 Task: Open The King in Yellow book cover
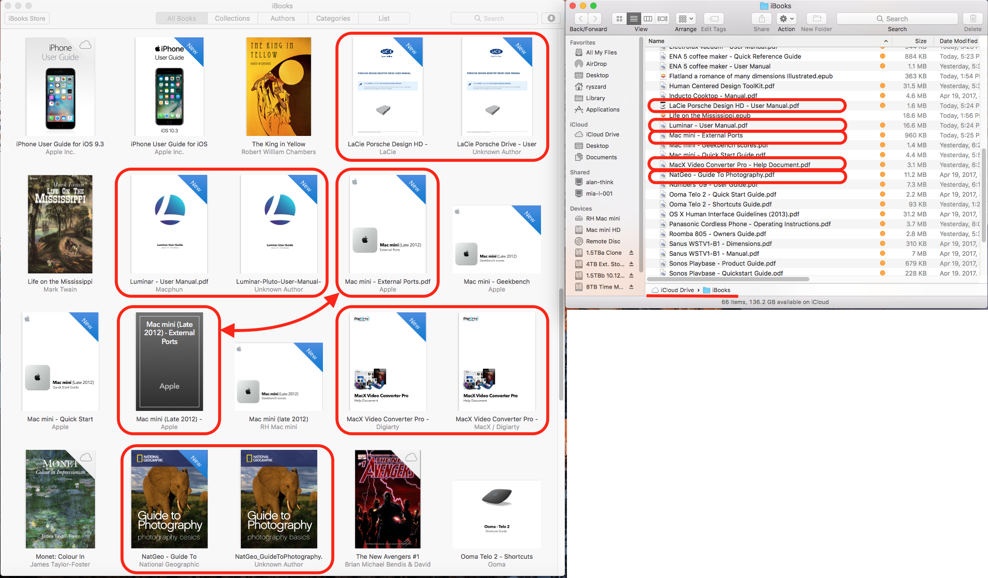pos(279,87)
